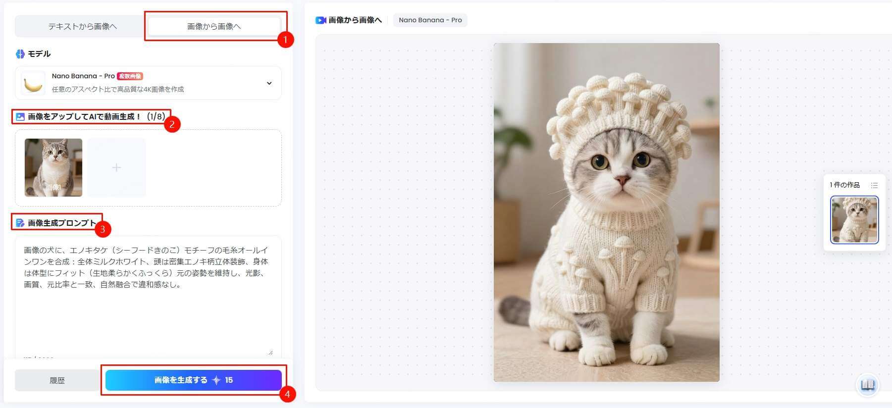The height and width of the screenshot is (408, 892).
Task: Click the 複数画像 badge on model
Action: (130, 76)
